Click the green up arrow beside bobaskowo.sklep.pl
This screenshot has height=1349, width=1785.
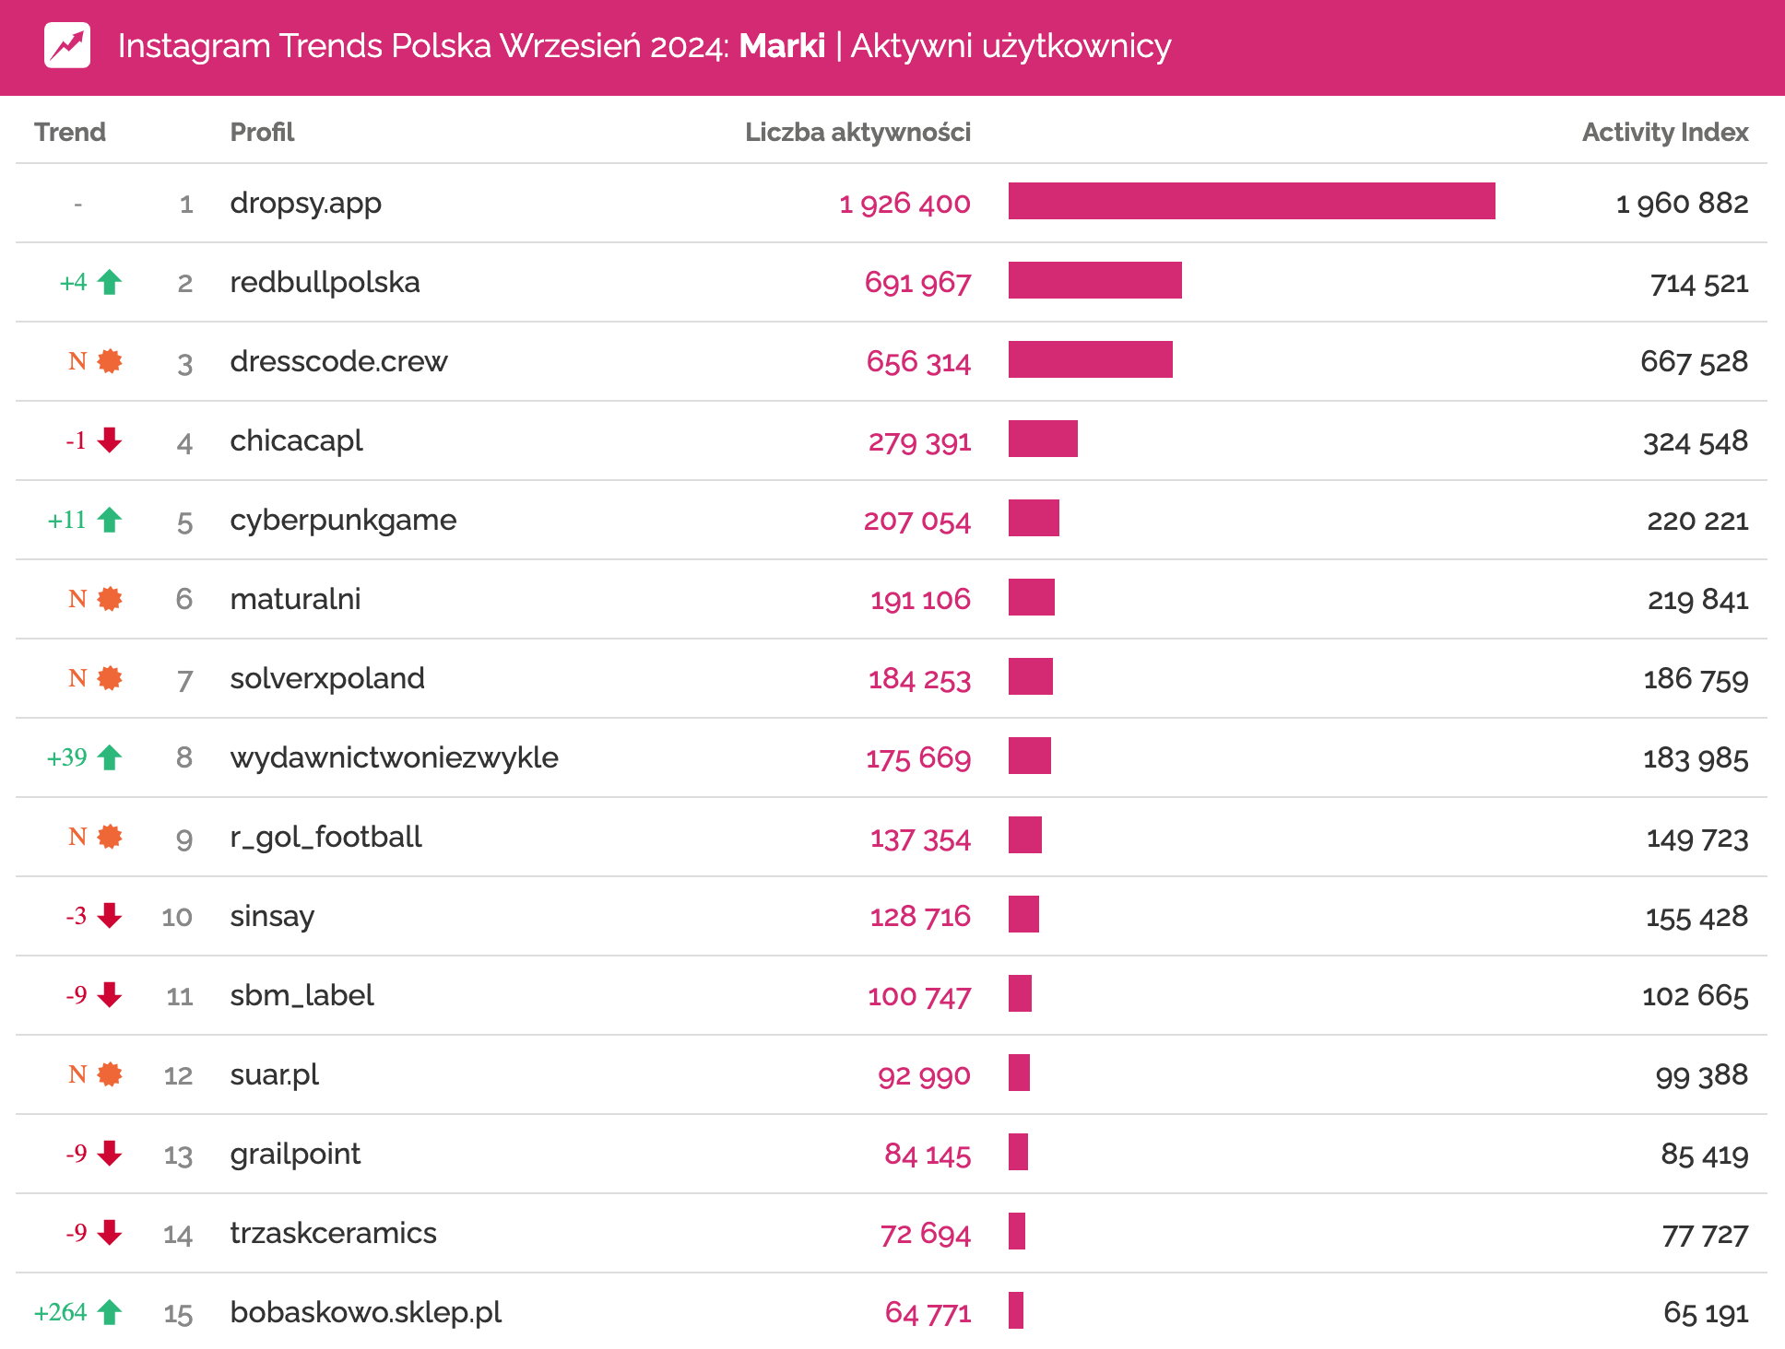110,1312
